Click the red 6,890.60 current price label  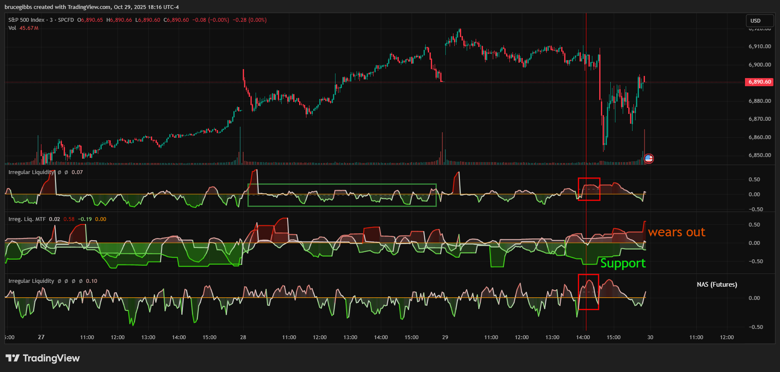click(759, 82)
